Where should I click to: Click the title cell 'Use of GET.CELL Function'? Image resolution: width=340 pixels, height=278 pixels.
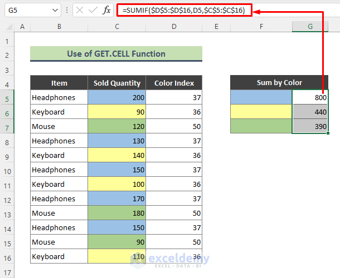[116, 53]
